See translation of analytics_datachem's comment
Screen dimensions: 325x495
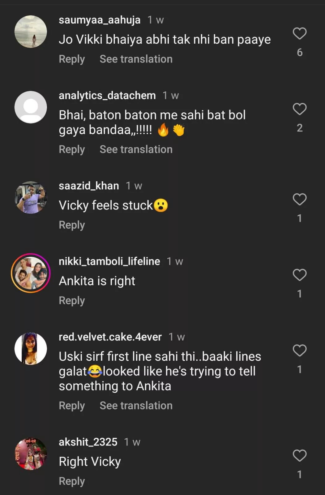coord(136,149)
